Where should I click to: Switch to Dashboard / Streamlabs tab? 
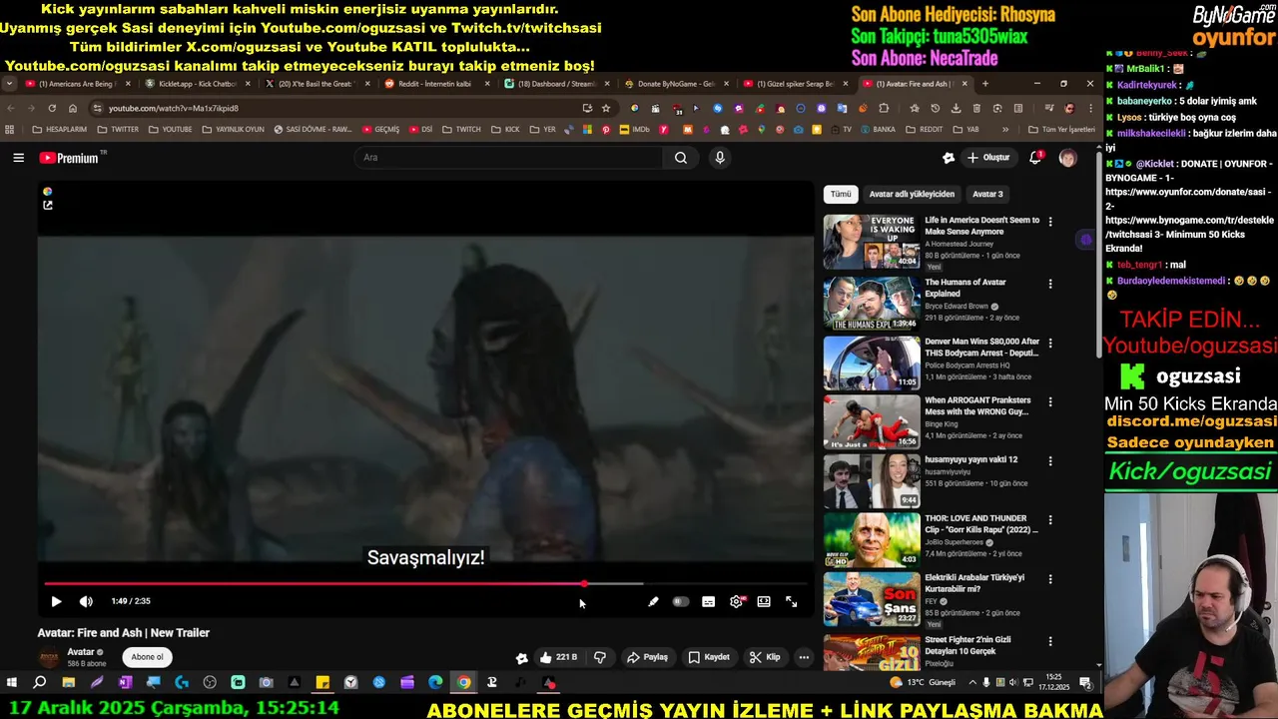(554, 84)
